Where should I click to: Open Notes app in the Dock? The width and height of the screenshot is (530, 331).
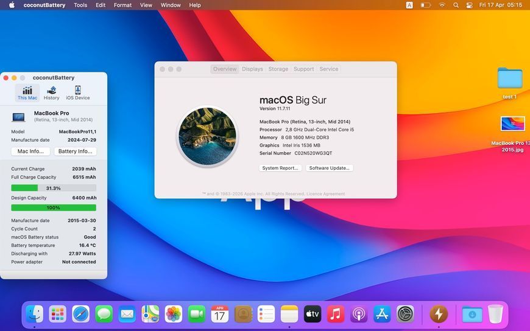[289, 314]
